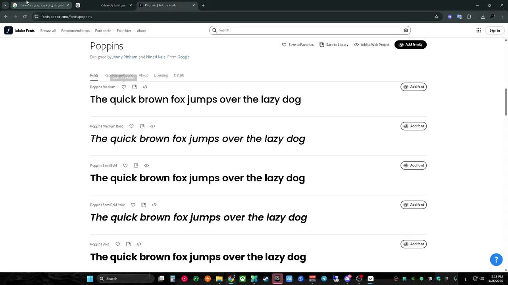
Task: Open web project code icon for Poppins Medium
Action: (145, 87)
